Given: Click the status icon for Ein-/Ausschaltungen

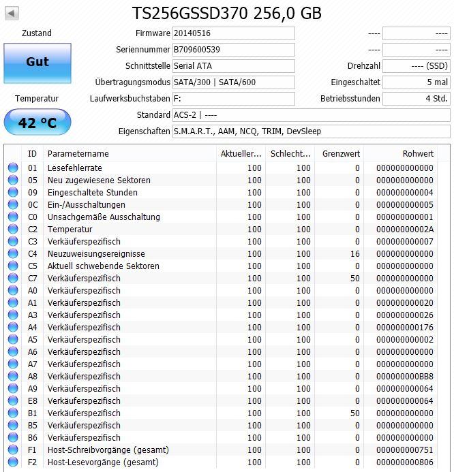Looking at the screenshot, I should (x=13, y=204).
